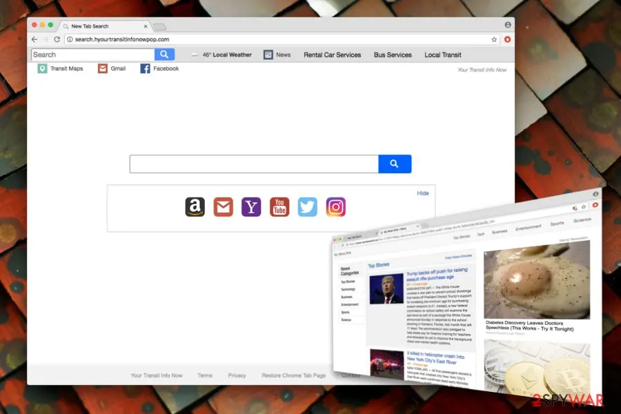Open the Amazon shortcut icon

point(195,207)
